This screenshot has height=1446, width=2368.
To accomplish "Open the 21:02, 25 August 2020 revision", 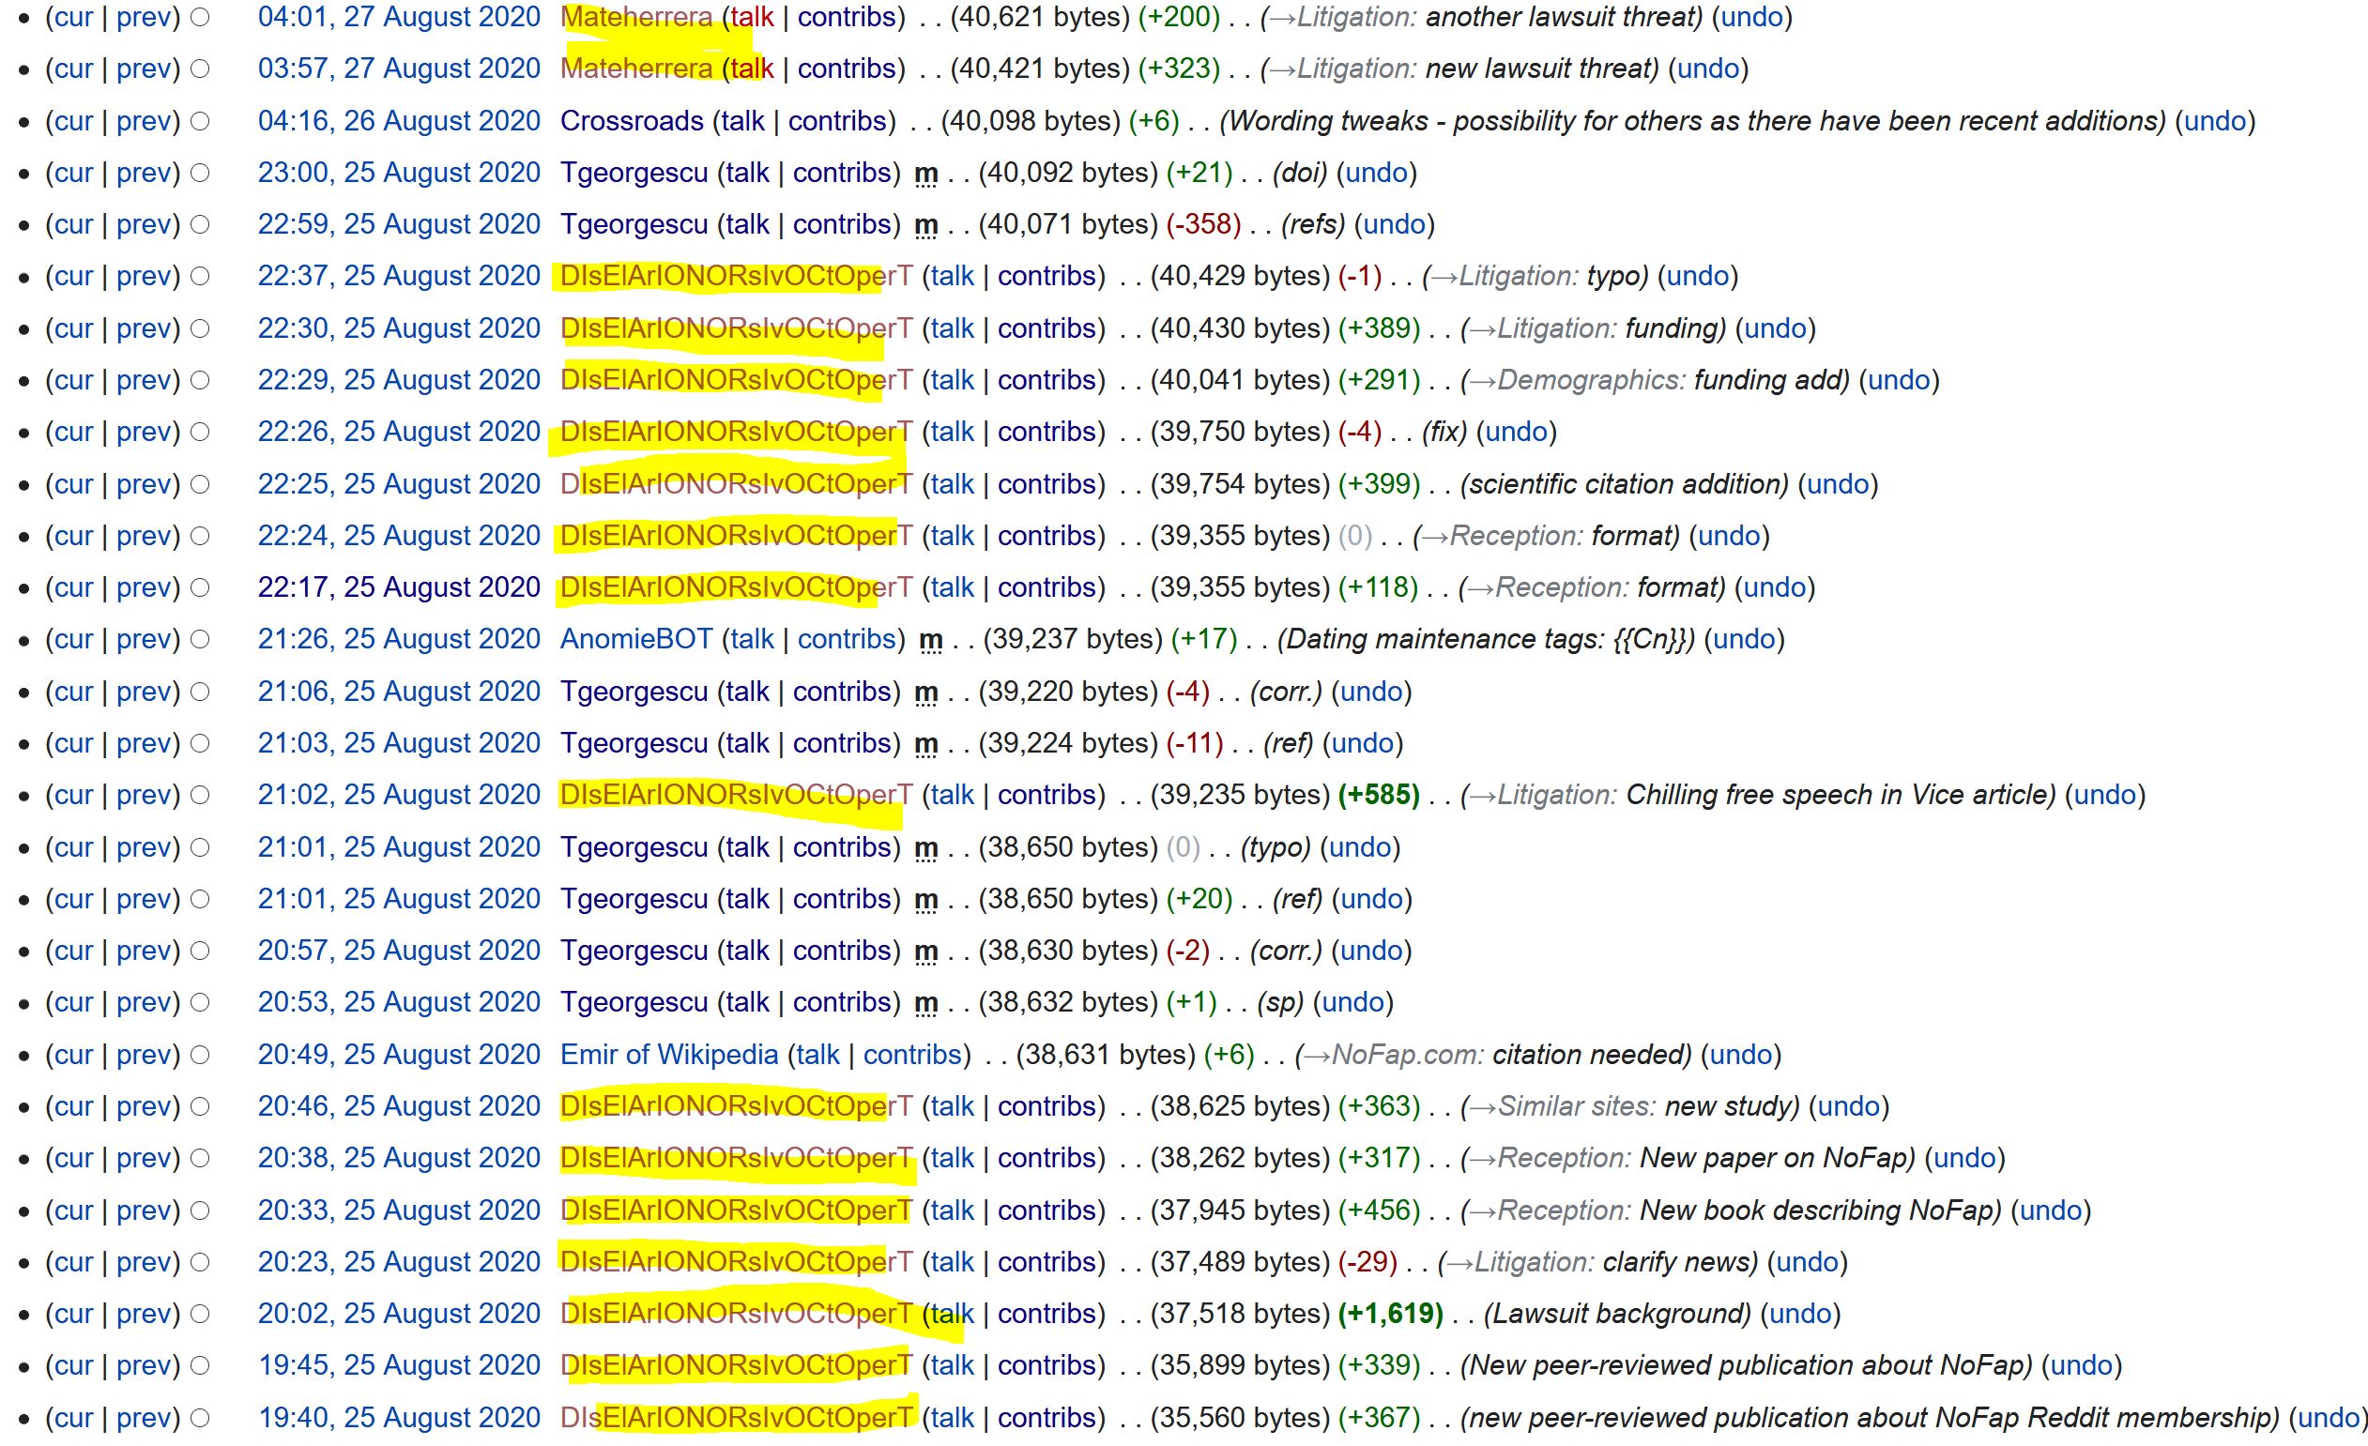I will point(399,795).
